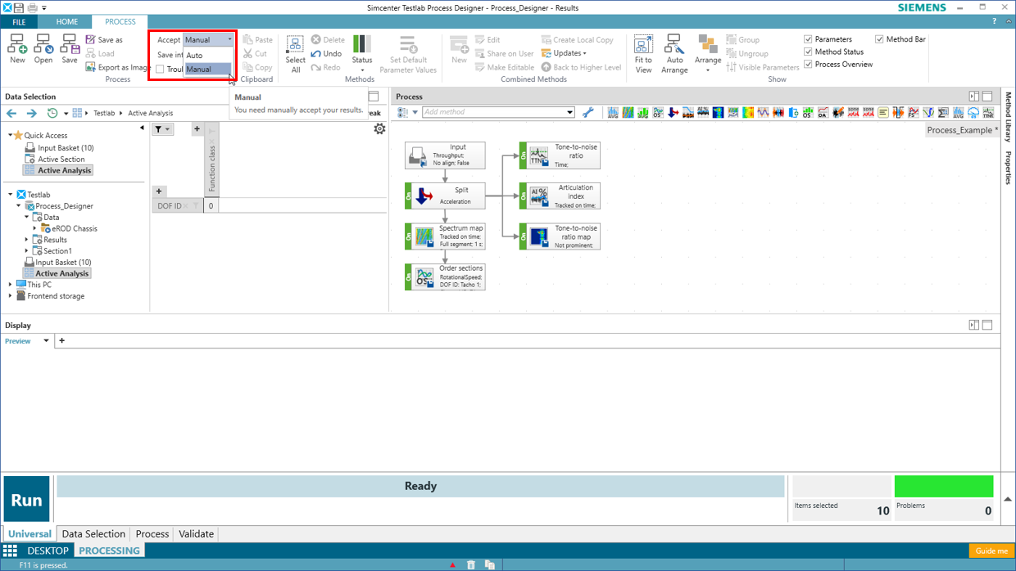The width and height of the screenshot is (1016, 571).
Task: Uncheck the Parameters checkbox
Action: (x=808, y=39)
